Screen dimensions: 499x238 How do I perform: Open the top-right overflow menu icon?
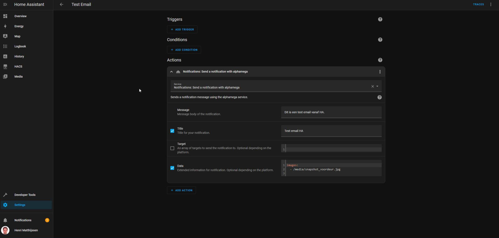[x=491, y=4]
